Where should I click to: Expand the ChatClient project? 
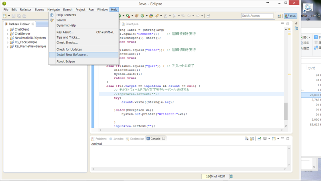coord(8,29)
